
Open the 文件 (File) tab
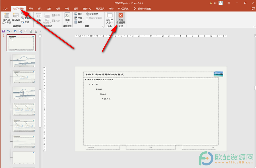point(6,9)
